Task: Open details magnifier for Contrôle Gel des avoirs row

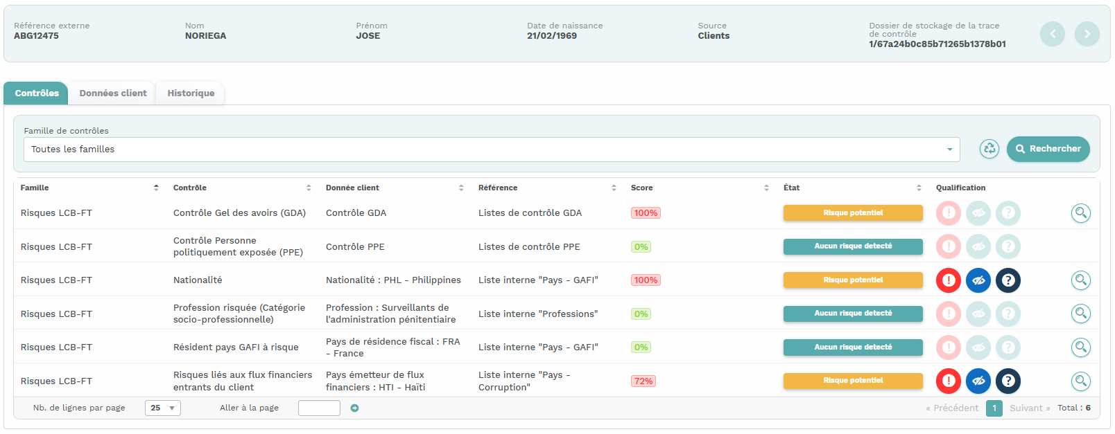Action: [1081, 213]
